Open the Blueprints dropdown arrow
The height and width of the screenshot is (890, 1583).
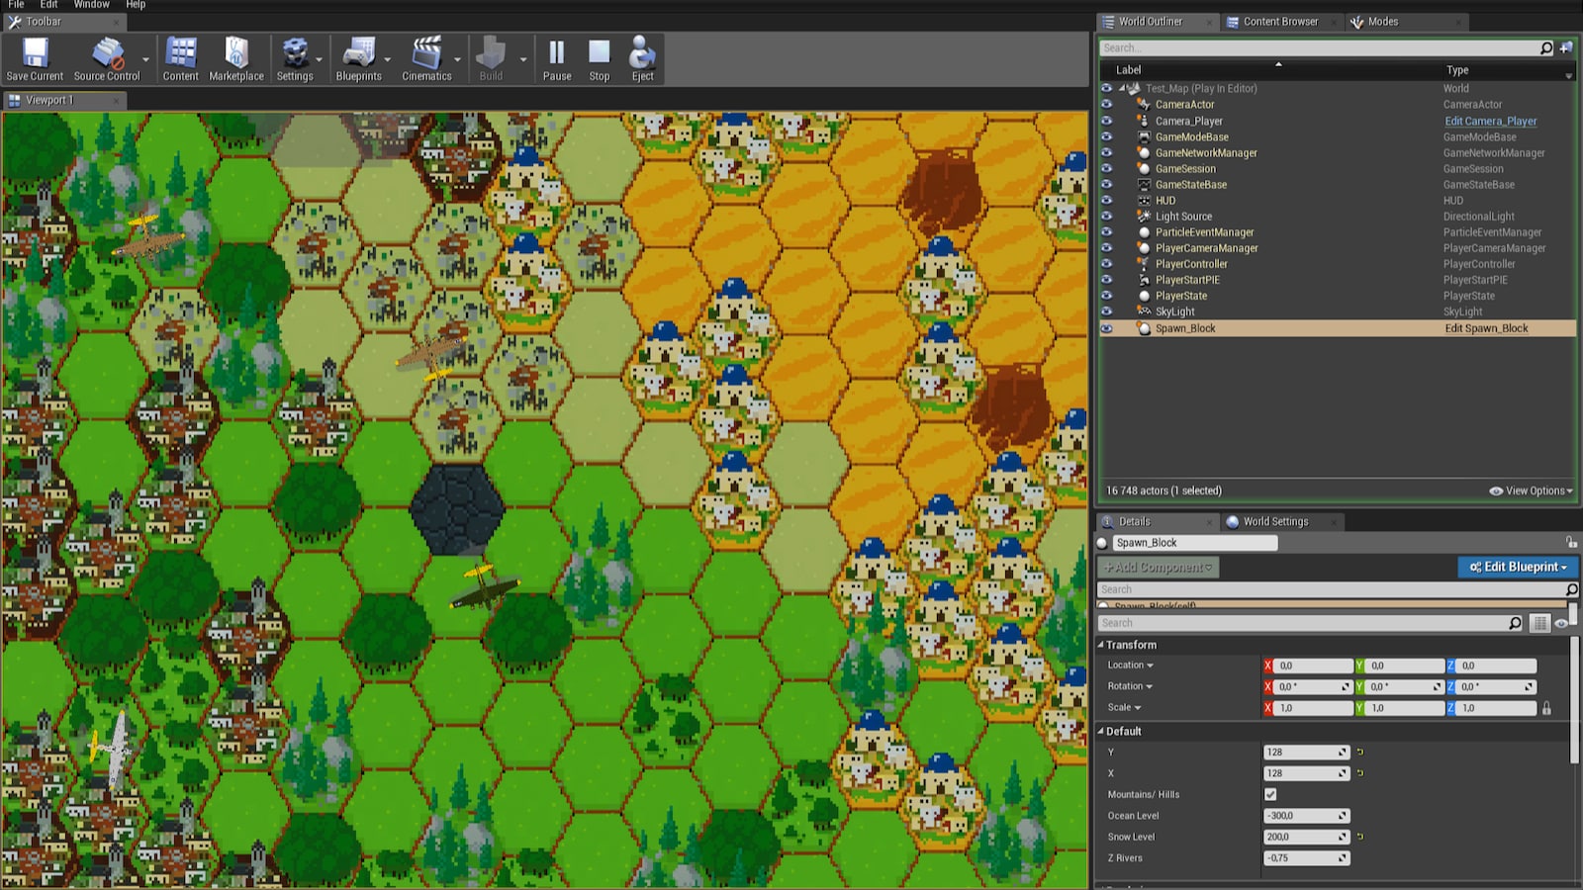[387, 59]
